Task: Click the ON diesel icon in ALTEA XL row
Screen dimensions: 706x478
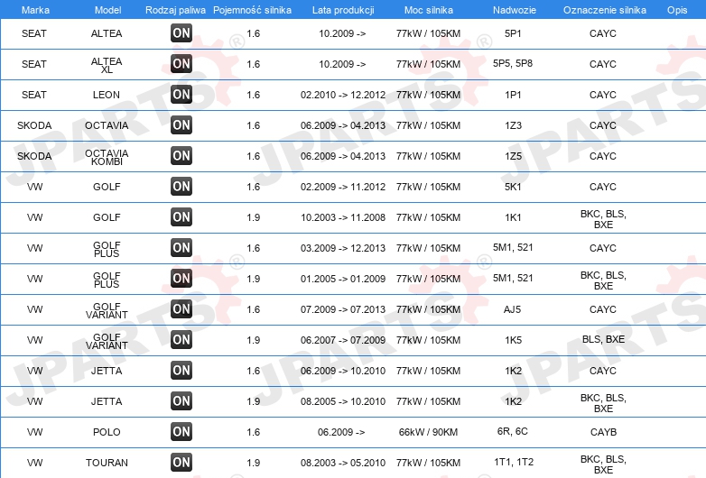Action: 181,64
